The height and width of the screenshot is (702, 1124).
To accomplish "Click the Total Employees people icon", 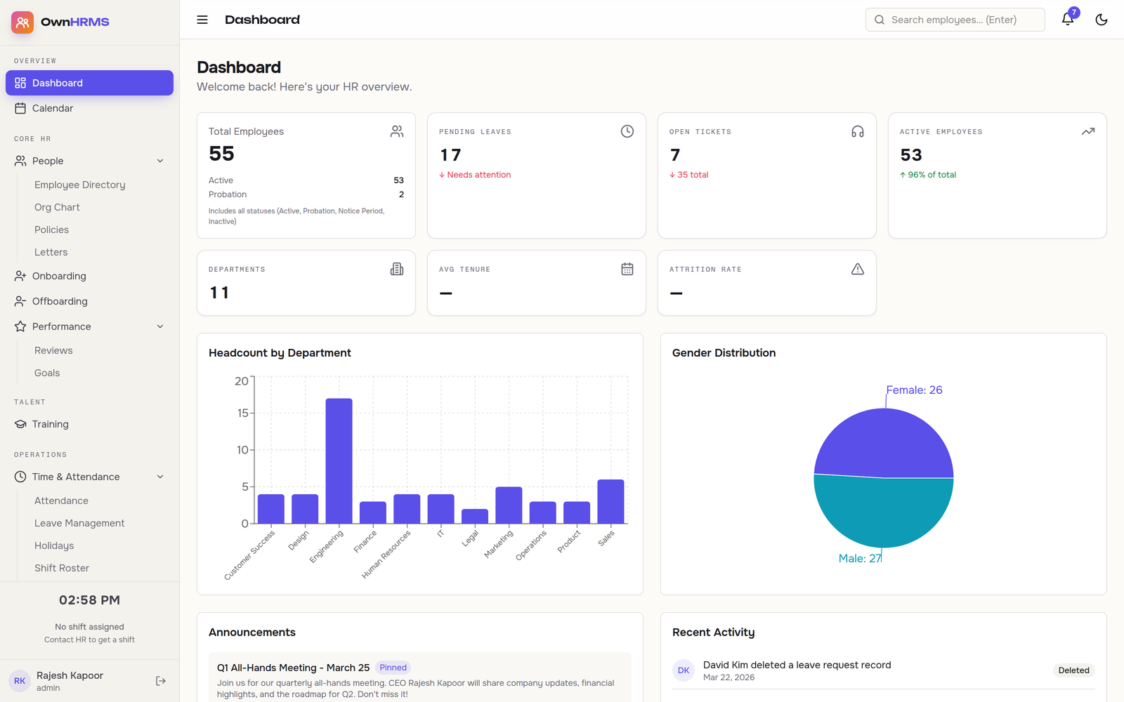I will tap(397, 131).
